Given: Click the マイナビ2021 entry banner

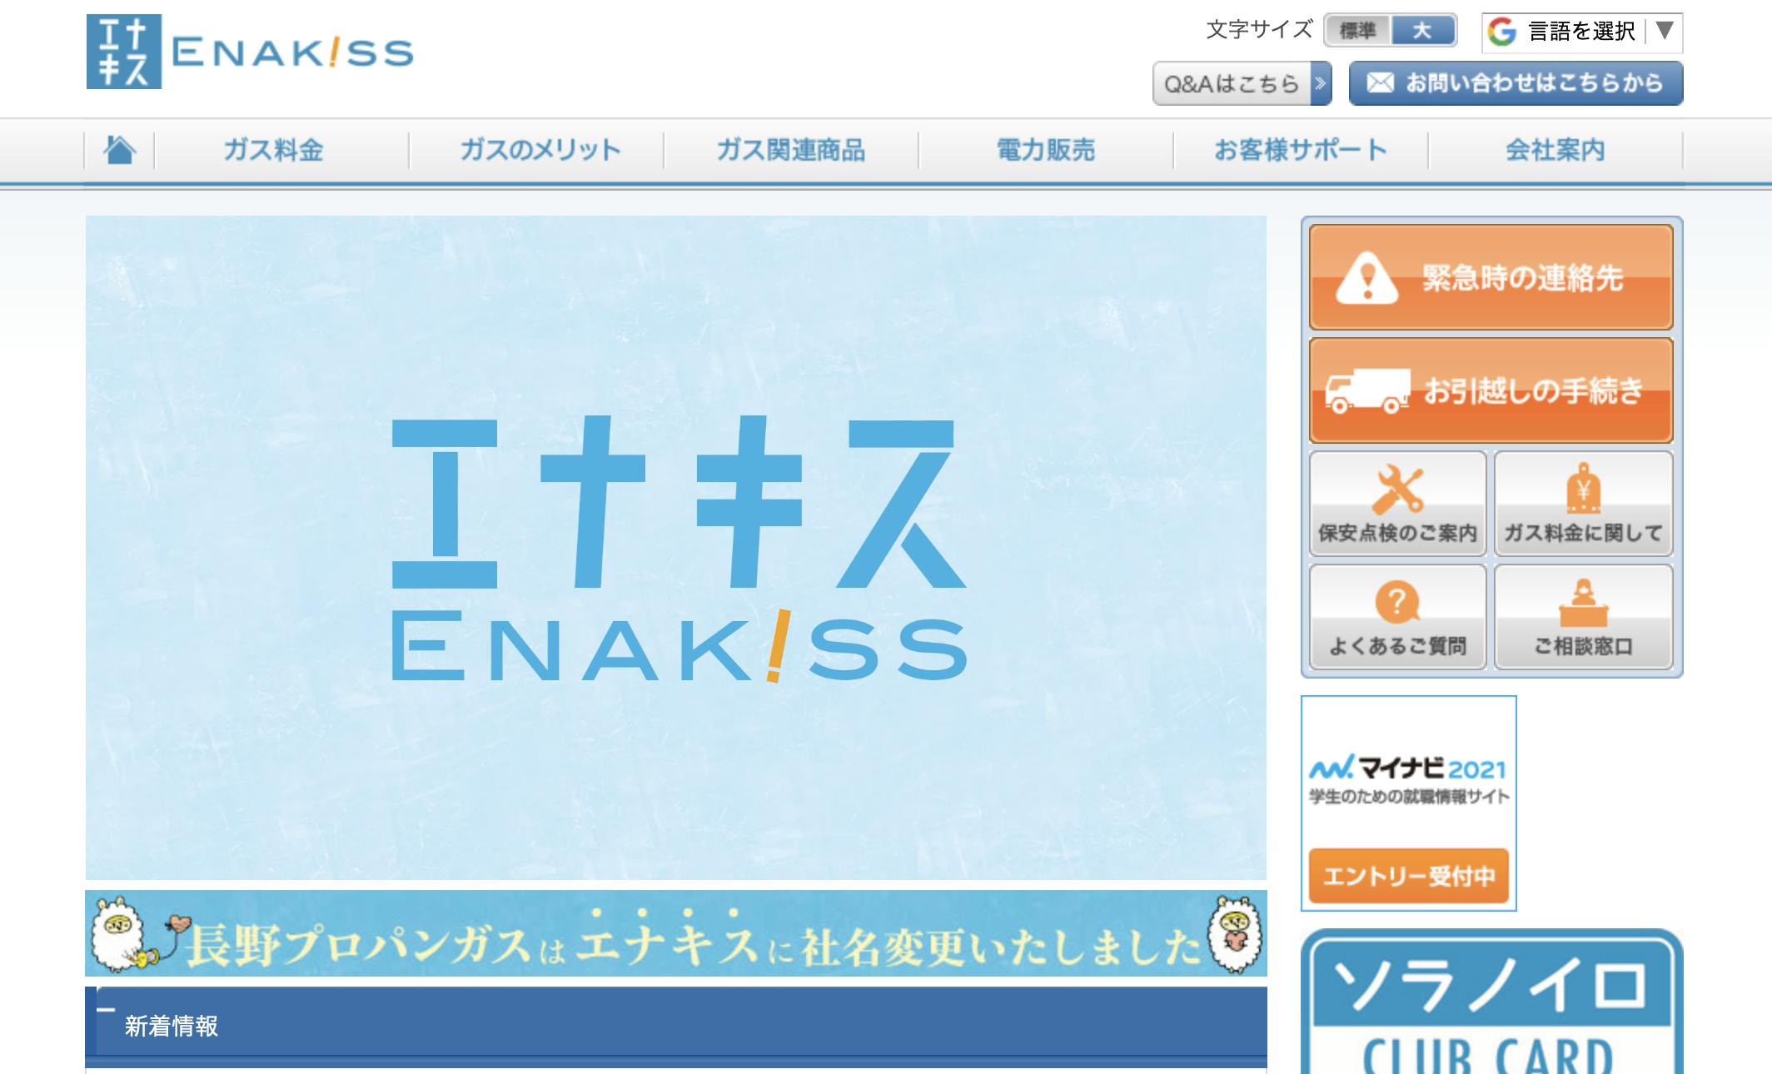Looking at the screenshot, I should click(1408, 803).
